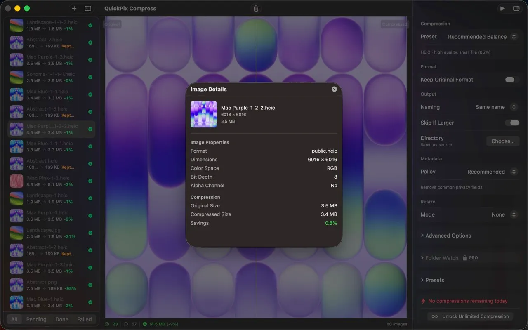The width and height of the screenshot is (528, 330).
Task: Click the pending count icon showing 57
Action: [x=126, y=324]
